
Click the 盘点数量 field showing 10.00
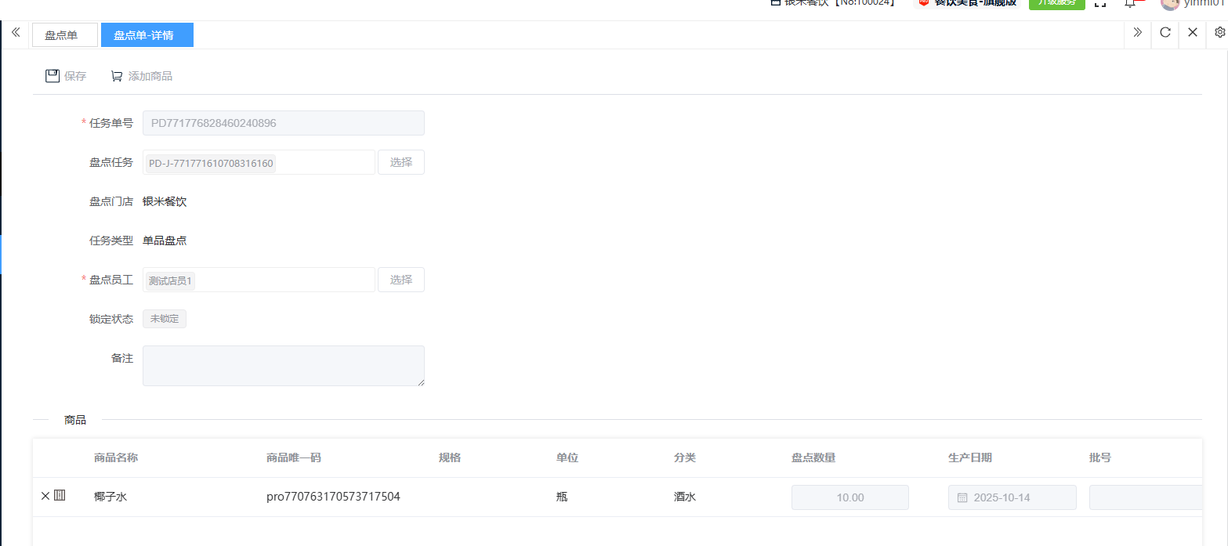coord(849,497)
